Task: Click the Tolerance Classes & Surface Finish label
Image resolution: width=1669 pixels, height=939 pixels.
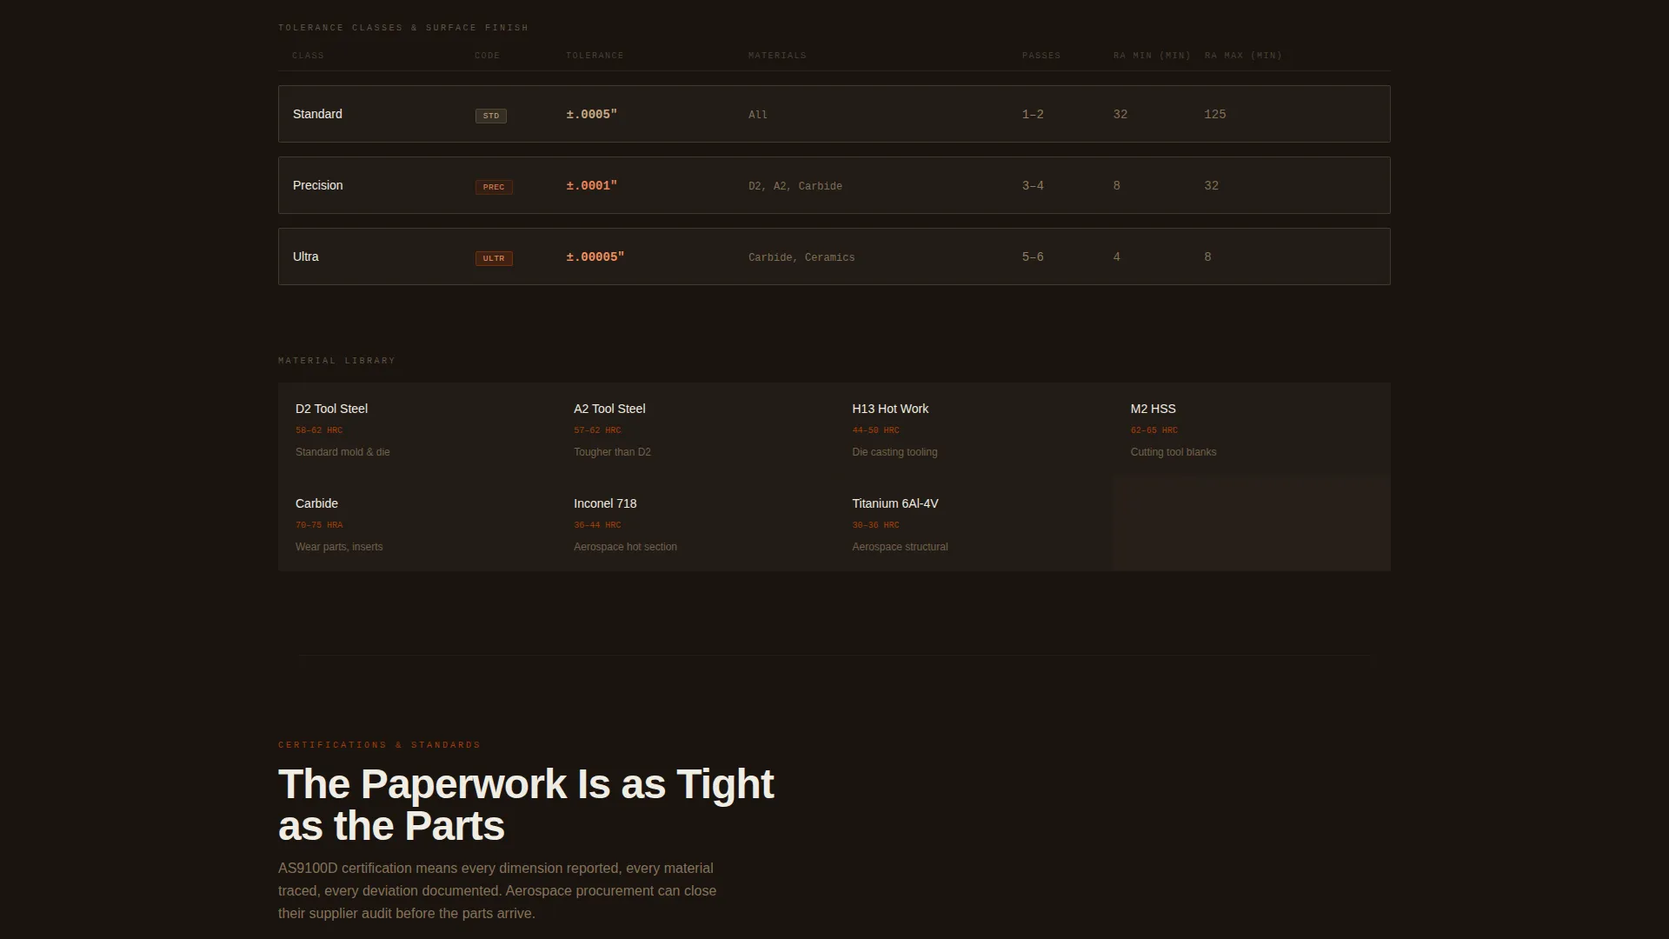Action: pyautogui.click(x=403, y=28)
